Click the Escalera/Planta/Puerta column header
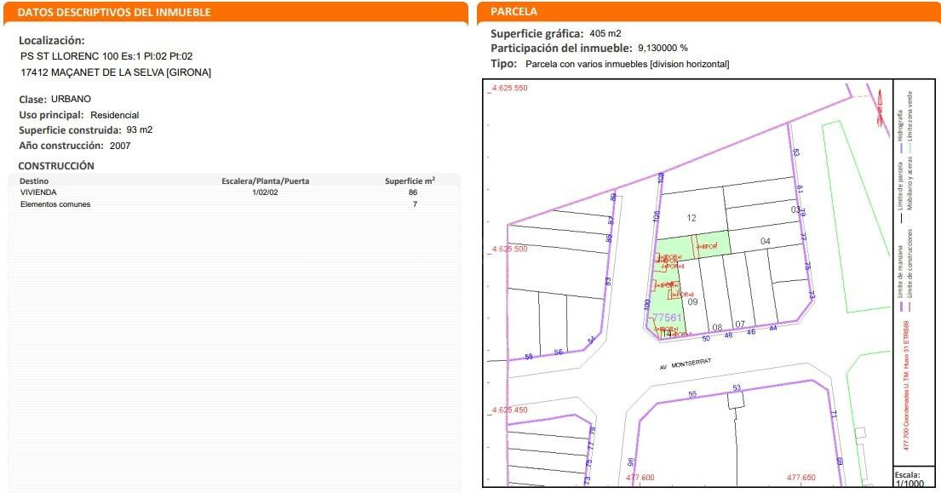The image size is (941, 493). click(265, 181)
